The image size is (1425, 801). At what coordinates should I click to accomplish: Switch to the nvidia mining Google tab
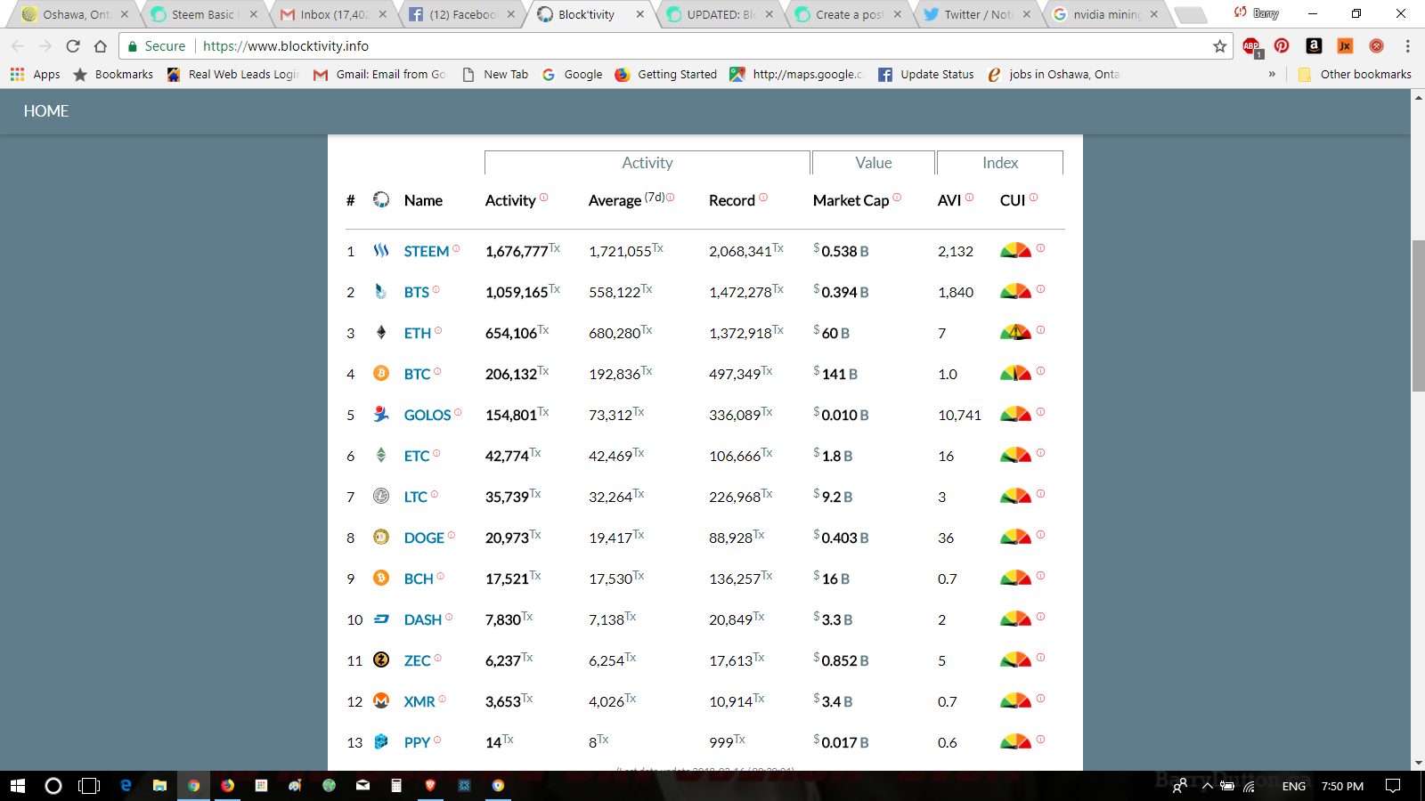pyautogui.click(x=1106, y=14)
